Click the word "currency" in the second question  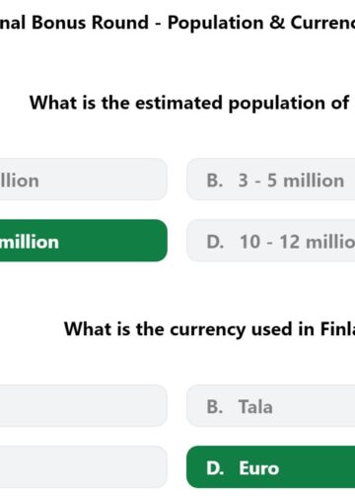[x=208, y=329]
